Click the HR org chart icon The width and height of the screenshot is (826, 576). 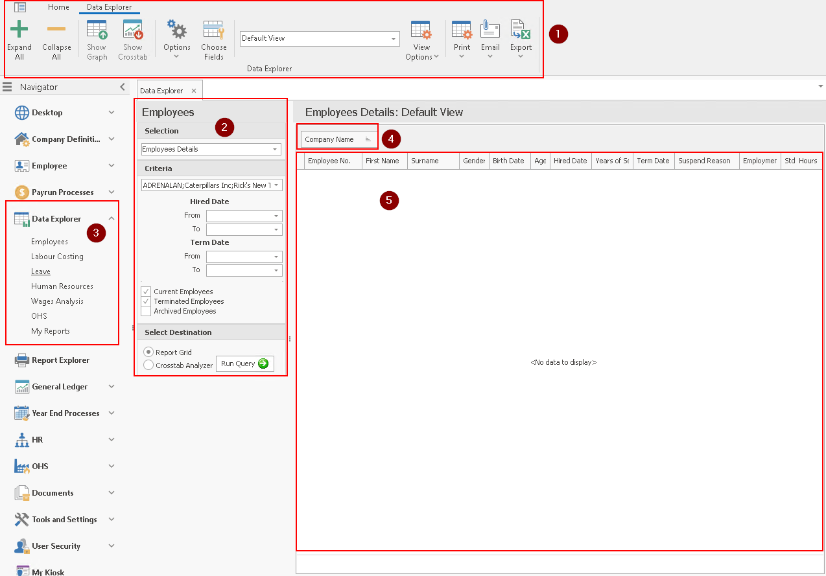(21, 440)
